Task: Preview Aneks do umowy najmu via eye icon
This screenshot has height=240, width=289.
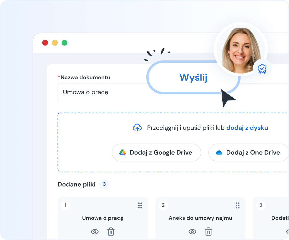Action: (193, 232)
